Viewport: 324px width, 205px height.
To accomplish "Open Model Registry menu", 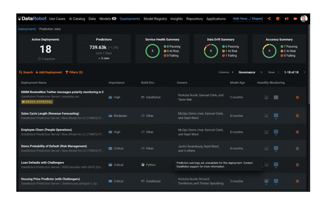I will [155, 19].
